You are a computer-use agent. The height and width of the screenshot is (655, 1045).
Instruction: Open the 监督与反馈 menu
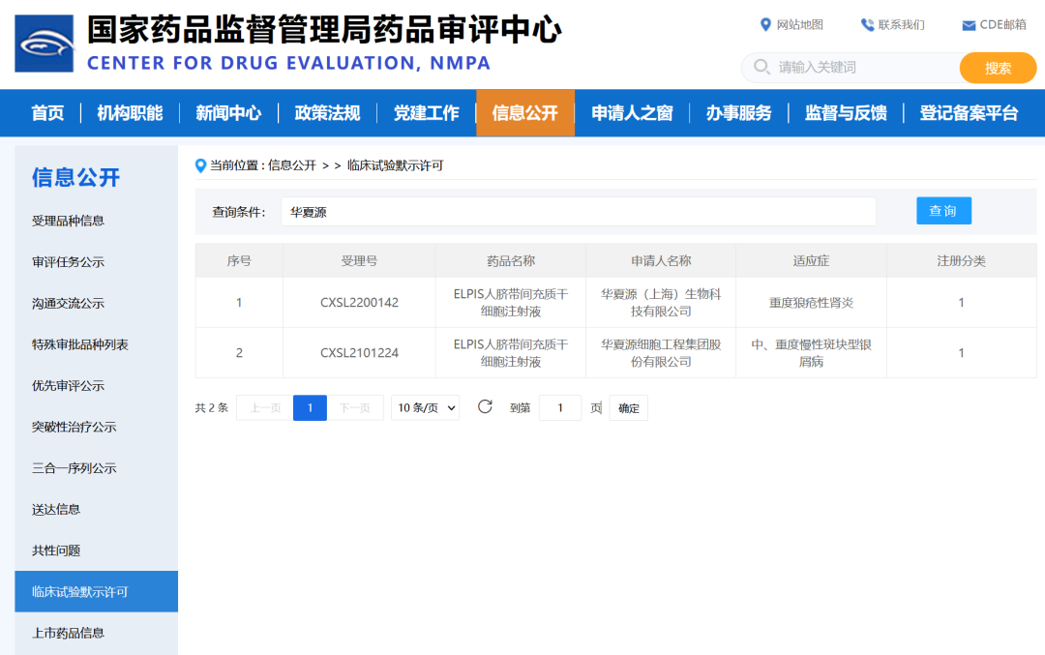pos(846,113)
